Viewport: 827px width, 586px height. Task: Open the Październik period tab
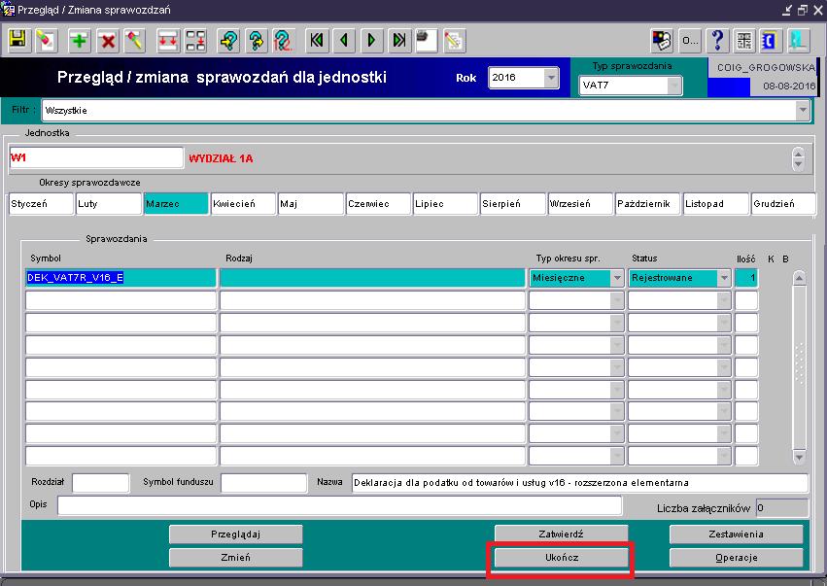point(647,204)
